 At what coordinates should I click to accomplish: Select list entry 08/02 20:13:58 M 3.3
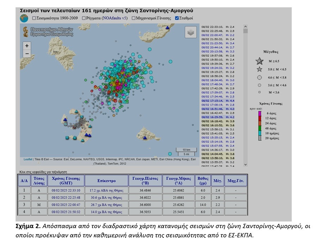click(x=218, y=51)
